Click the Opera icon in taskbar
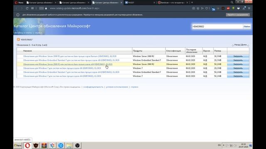 (27, 145)
